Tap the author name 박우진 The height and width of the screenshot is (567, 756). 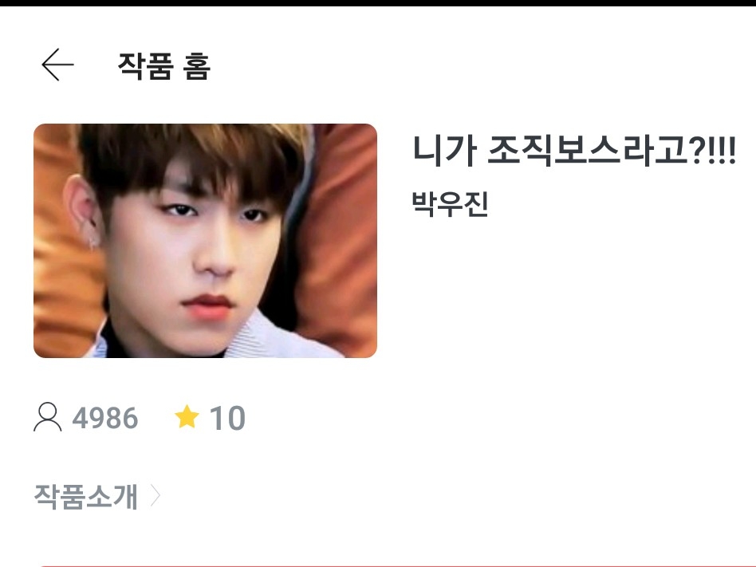[x=451, y=203]
